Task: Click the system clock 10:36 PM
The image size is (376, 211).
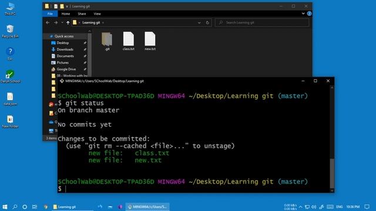Action: [352, 207]
